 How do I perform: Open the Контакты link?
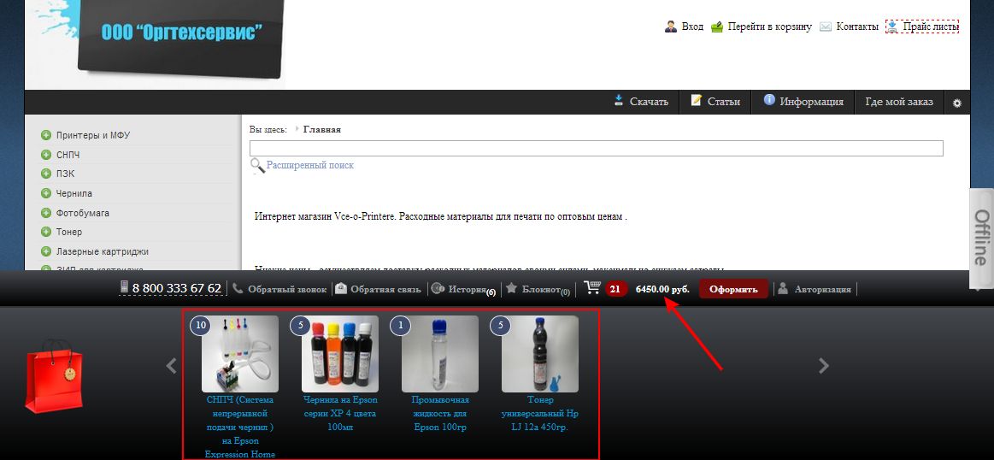tap(857, 27)
